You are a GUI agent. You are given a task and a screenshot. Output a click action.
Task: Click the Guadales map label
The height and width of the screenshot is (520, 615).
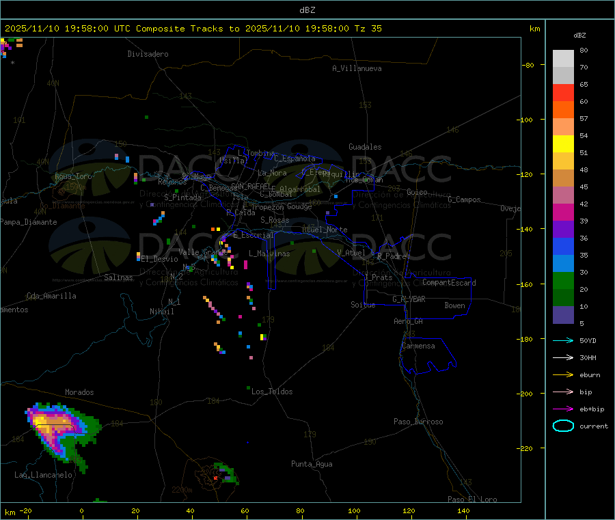(x=365, y=147)
